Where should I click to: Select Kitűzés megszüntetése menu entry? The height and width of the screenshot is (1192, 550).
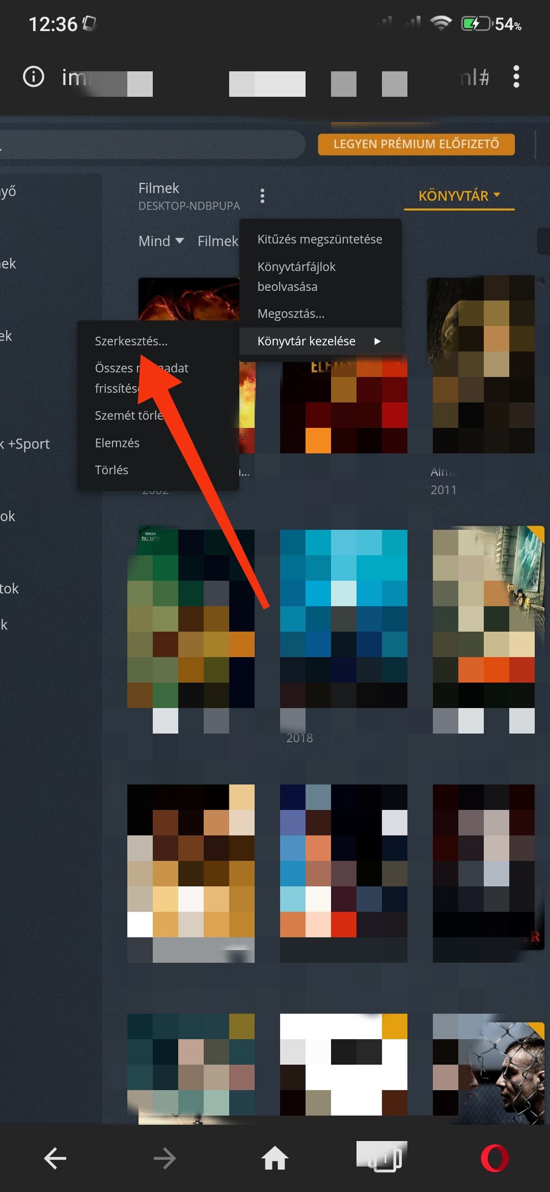(x=320, y=239)
